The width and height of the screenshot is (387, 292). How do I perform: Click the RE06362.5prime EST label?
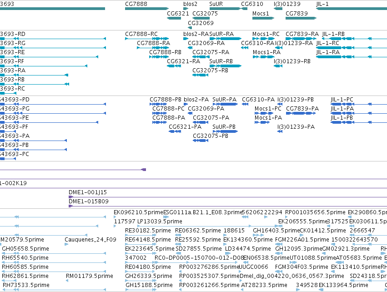[x=198, y=231]
